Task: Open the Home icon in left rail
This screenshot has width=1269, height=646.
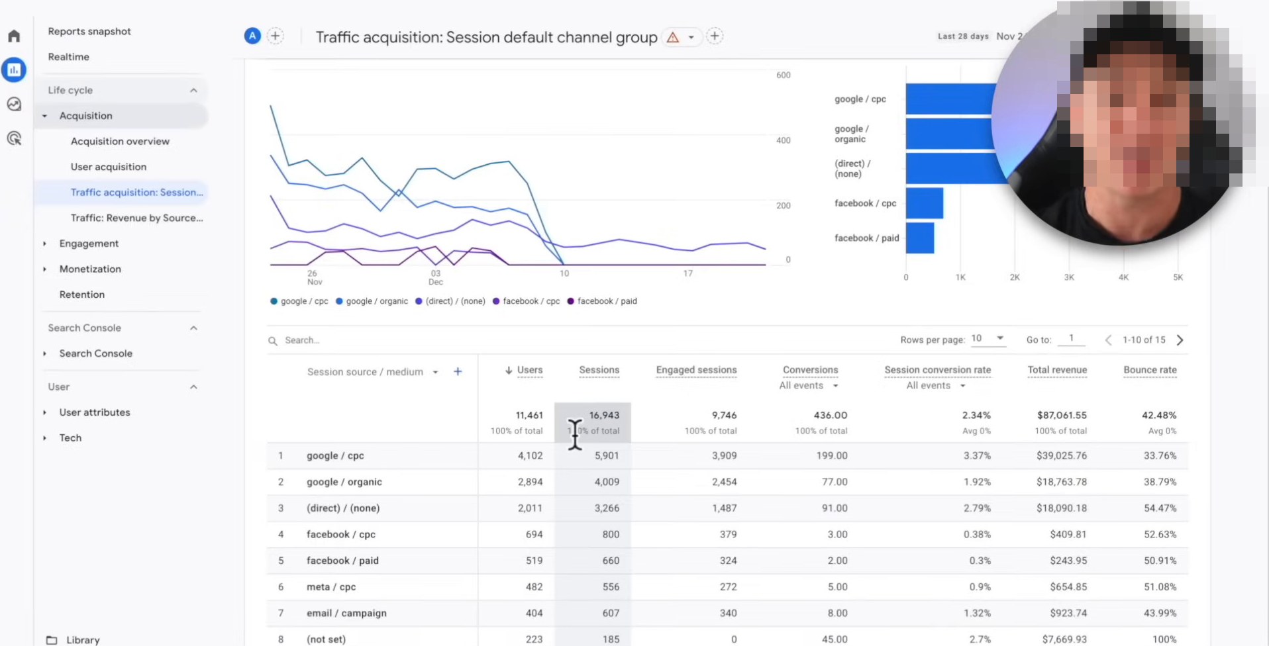Action: click(x=14, y=36)
